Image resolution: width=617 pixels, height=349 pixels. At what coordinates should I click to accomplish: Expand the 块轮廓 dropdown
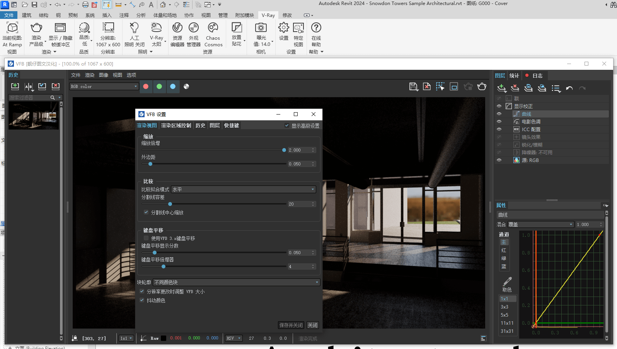(x=237, y=282)
